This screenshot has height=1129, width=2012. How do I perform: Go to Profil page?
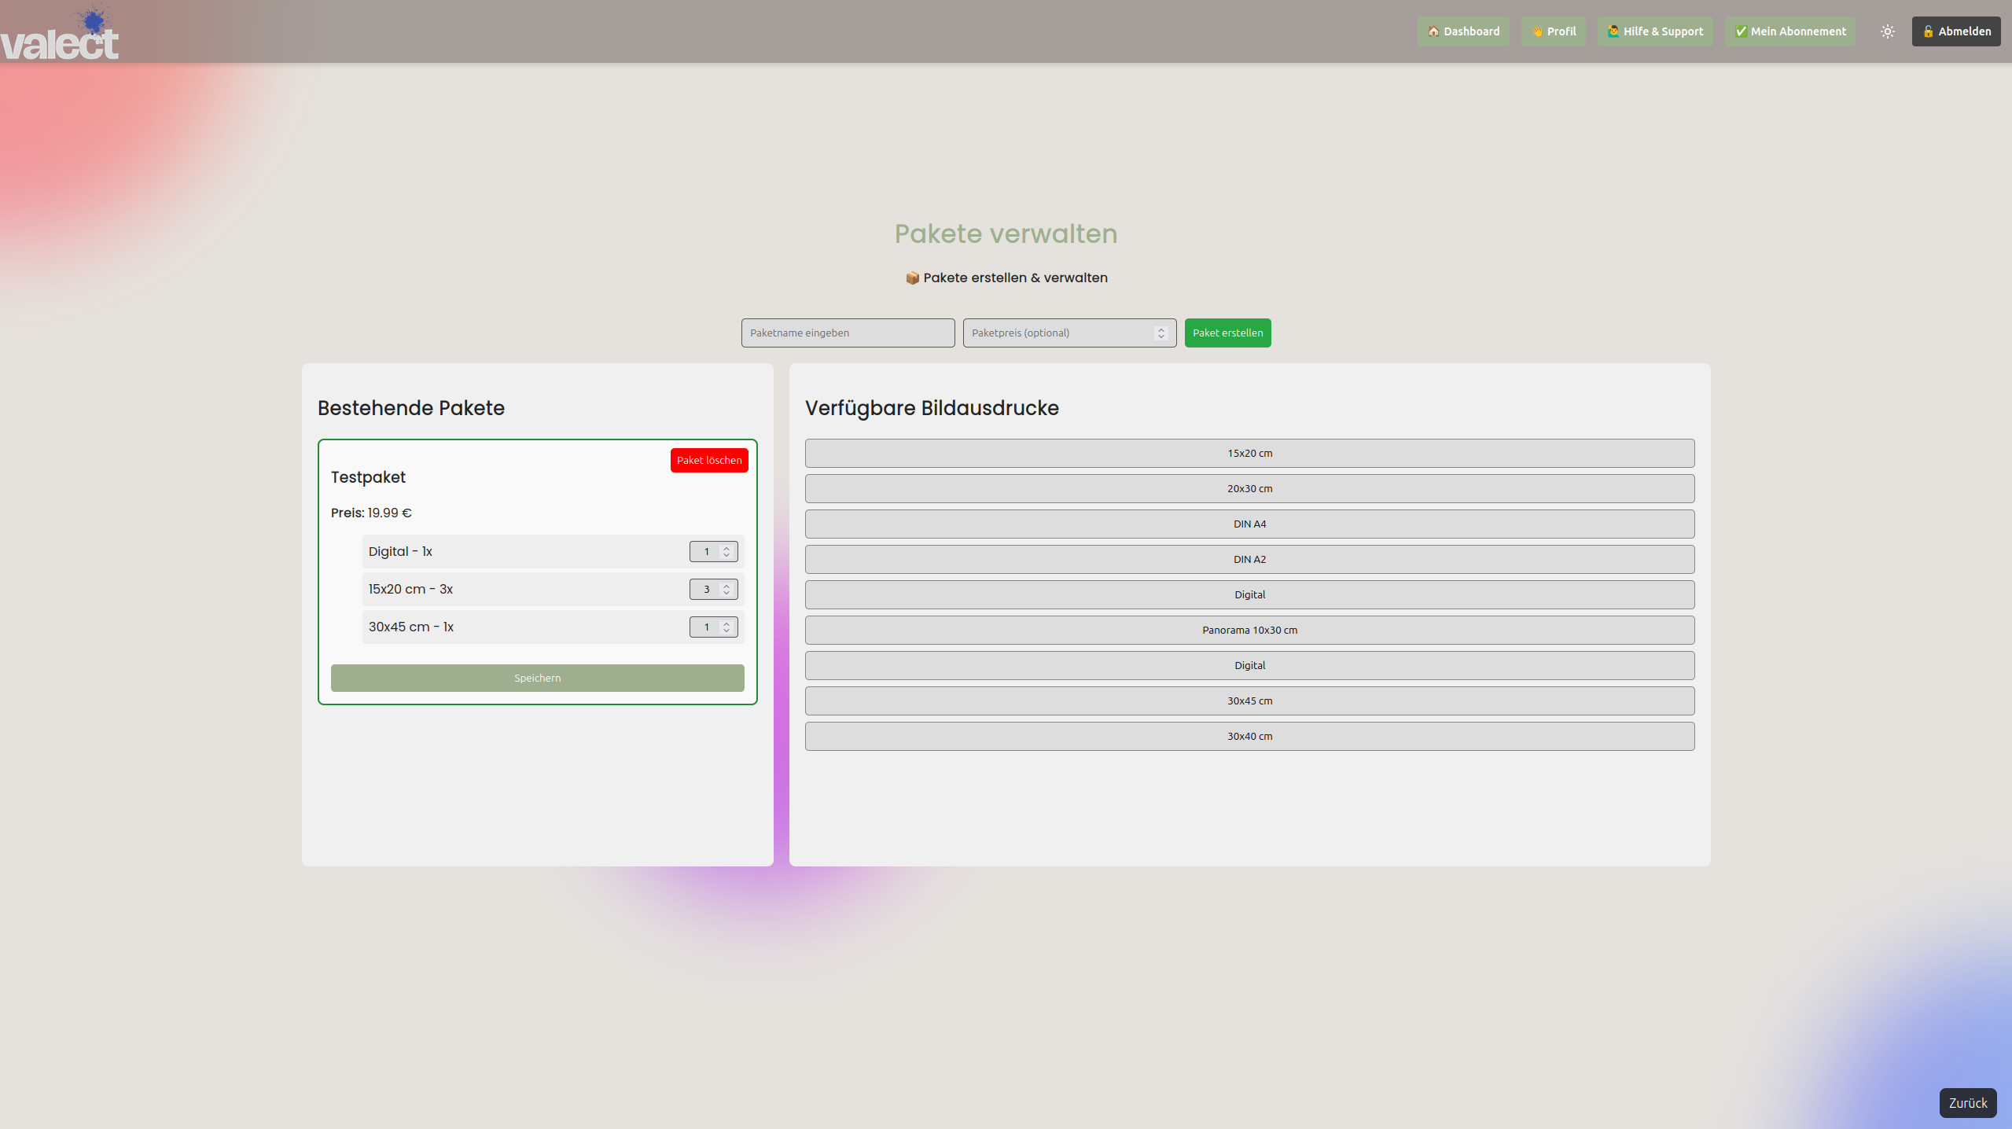[x=1553, y=31]
